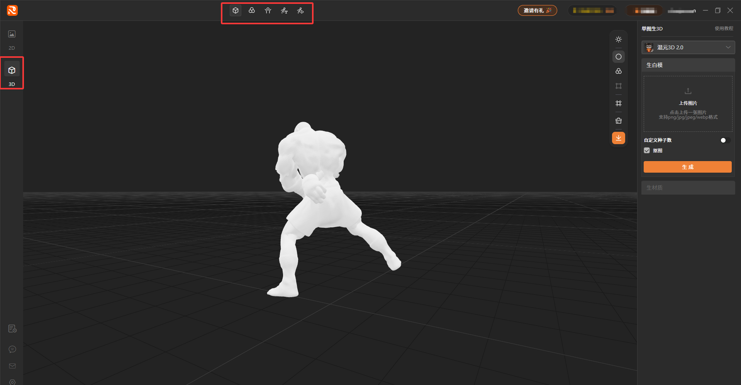Viewport: 741px width, 385px height.
Task: Open the task history list icon
Action: (x=12, y=329)
